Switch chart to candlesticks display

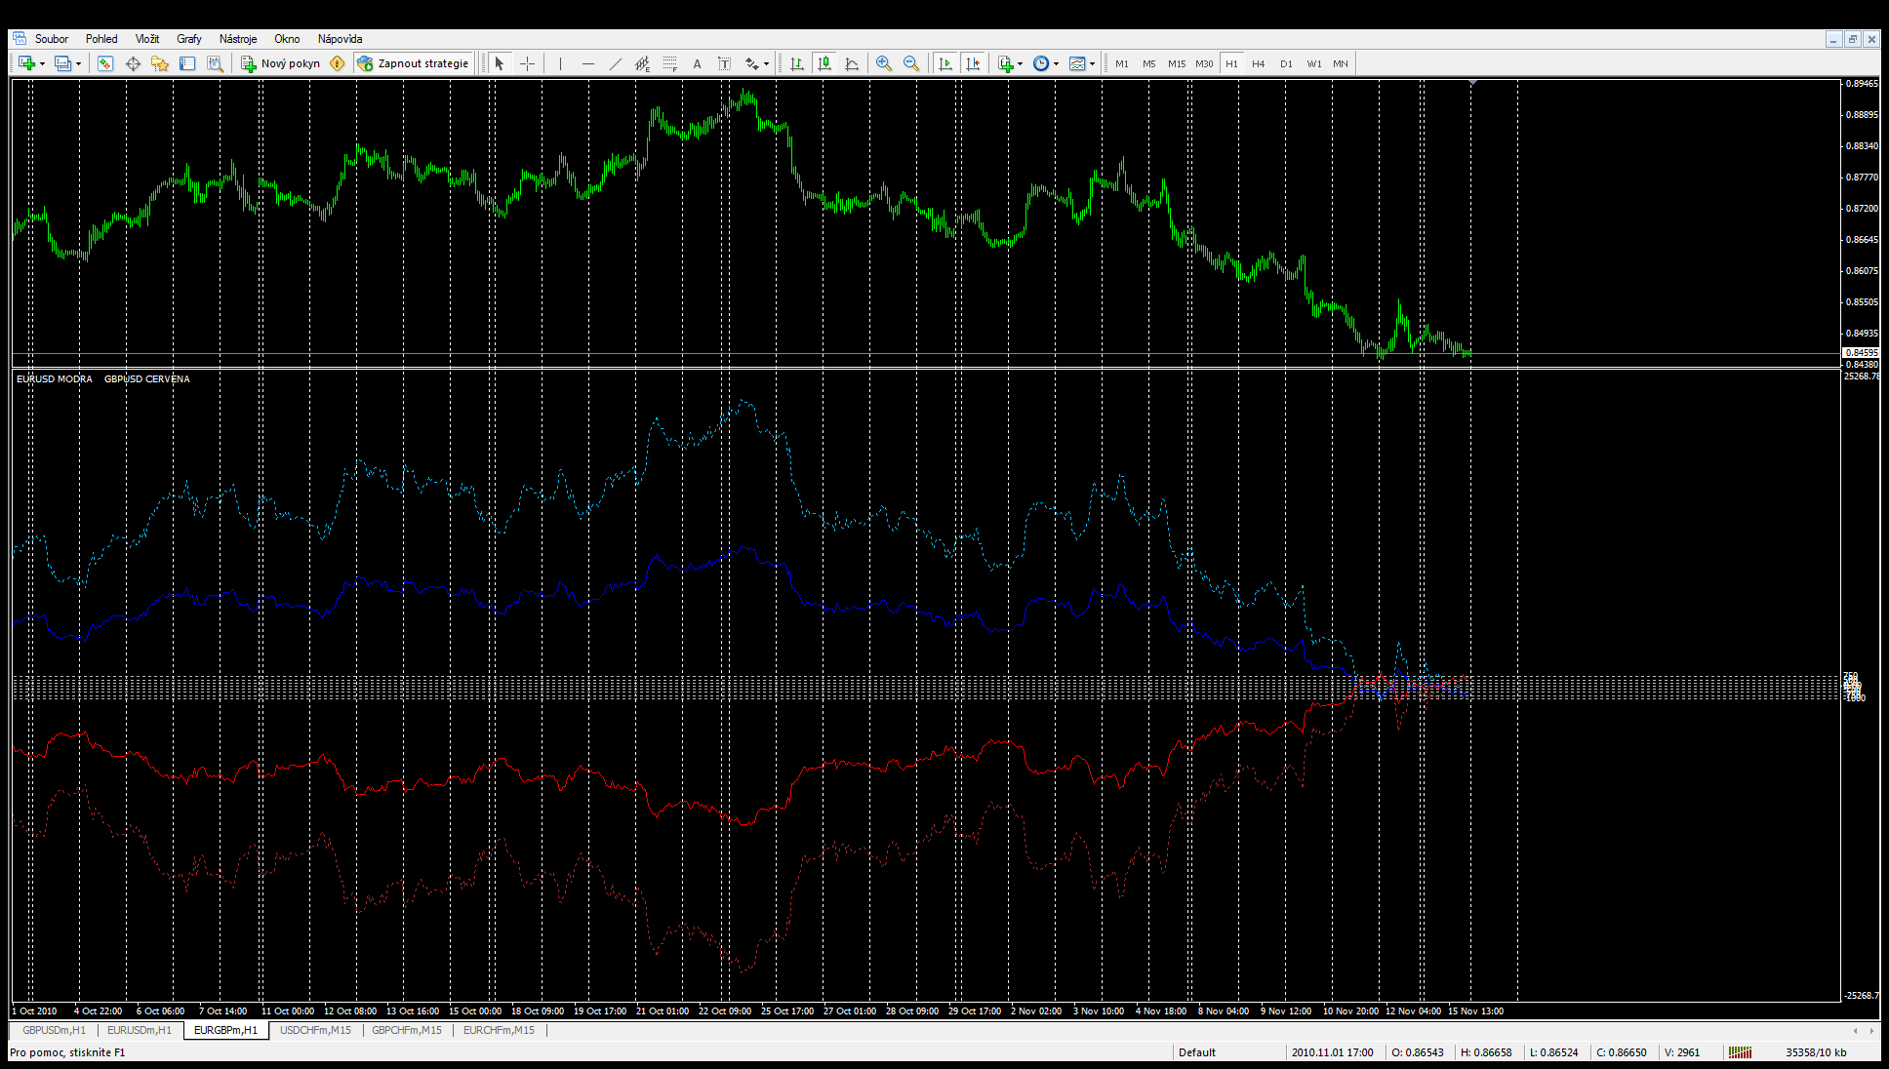coord(824,63)
